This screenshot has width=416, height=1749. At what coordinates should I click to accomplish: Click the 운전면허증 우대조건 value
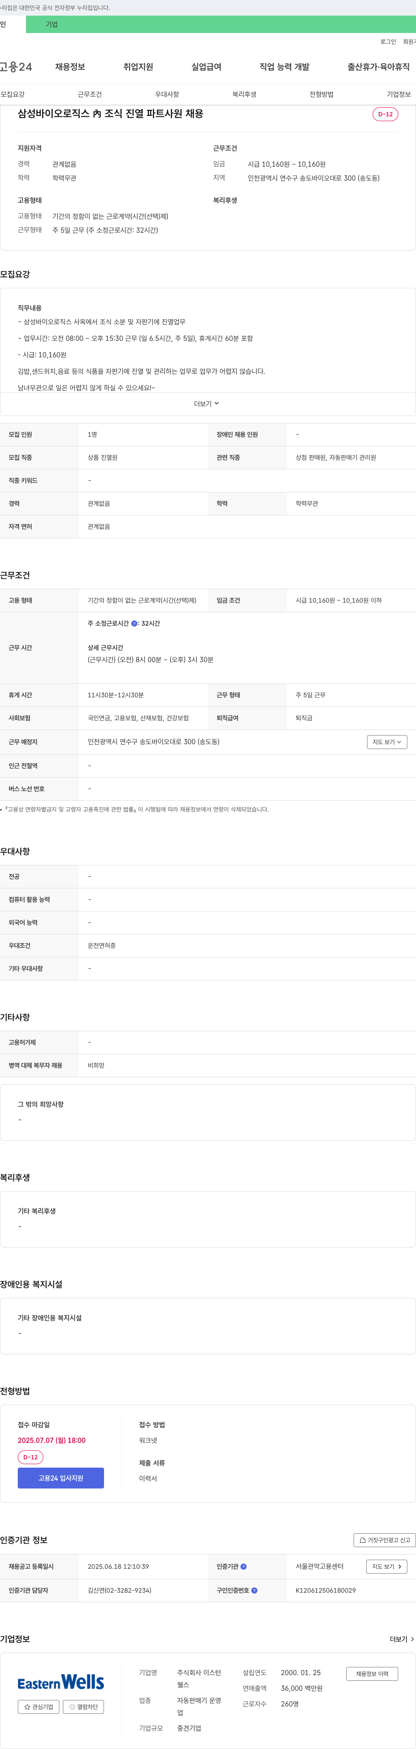tap(102, 946)
